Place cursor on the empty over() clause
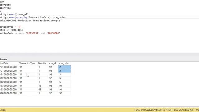The image size is (199, 112). coord(13,14)
